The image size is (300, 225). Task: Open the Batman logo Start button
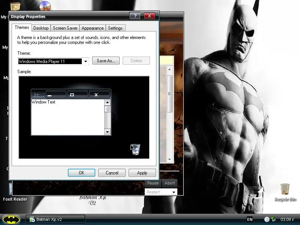pos(11,219)
